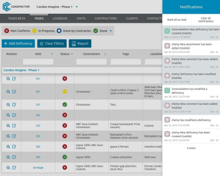View the 202 'gypse à fermer' deficiency
Screen dimensions: 220x176
8,147
